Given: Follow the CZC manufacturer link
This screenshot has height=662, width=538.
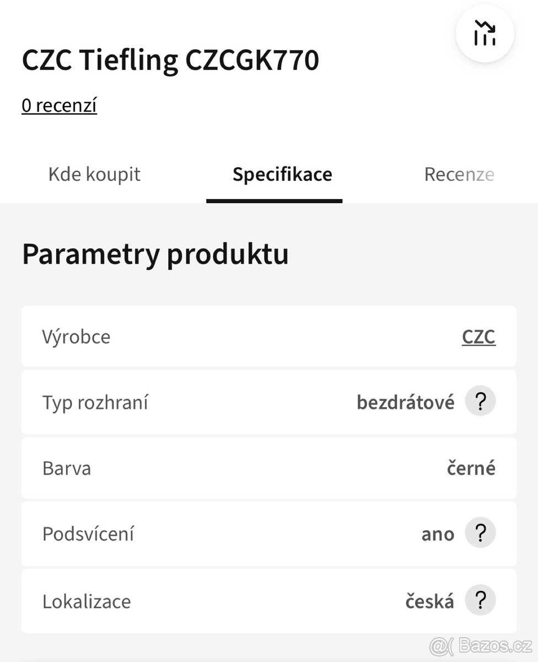Looking at the screenshot, I should pyautogui.click(x=478, y=337).
